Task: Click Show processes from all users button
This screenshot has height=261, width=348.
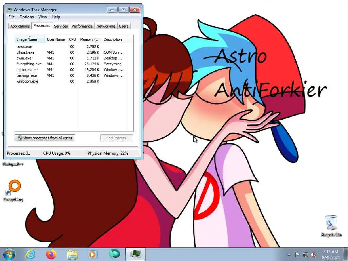Action: pos(45,138)
